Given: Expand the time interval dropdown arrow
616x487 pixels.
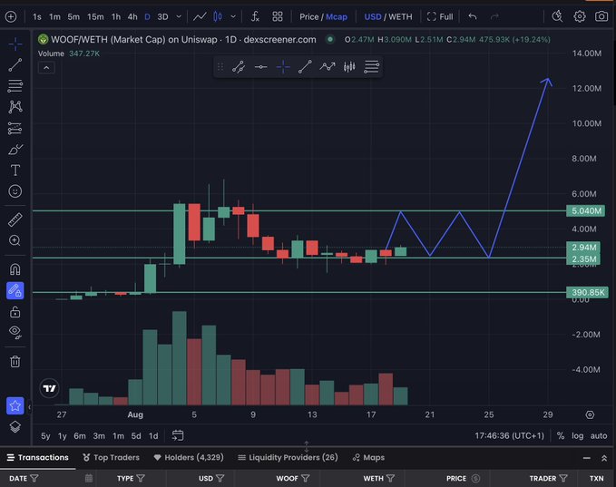Looking at the screenshot, I should pos(179,17).
